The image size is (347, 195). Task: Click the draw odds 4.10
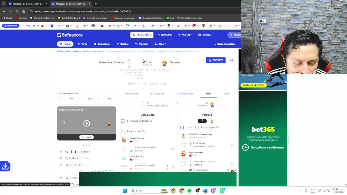click(x=90, y=99)
